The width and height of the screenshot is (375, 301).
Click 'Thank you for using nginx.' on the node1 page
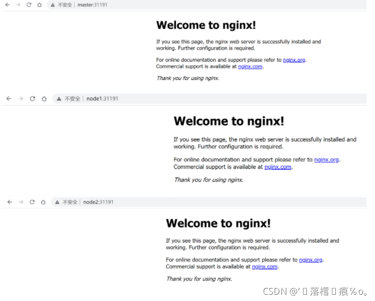pos(209,180)
